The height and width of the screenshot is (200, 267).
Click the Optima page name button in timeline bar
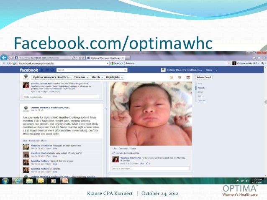tap(52, 77)
